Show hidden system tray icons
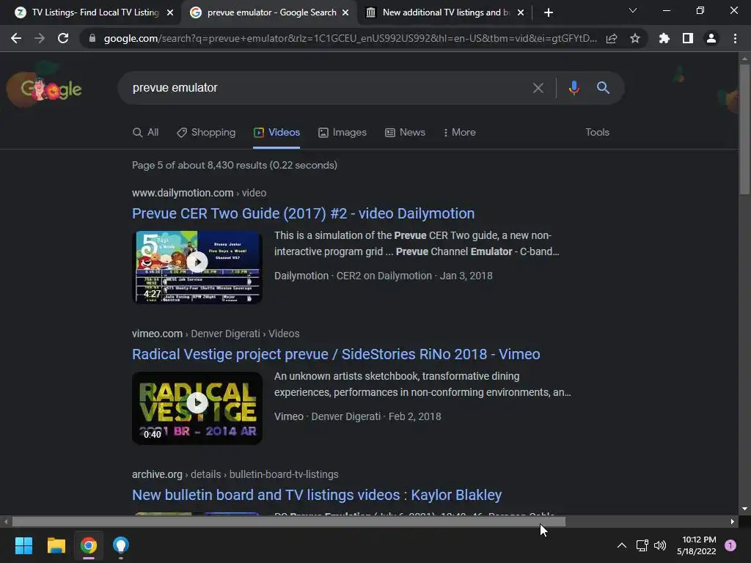Image resolution: width=751 pixels, height=563 pixels. pyautogui.click(x=622, y=545)
